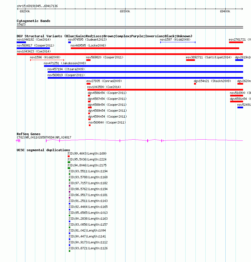Click the 69200k ruler tick label

25,11
